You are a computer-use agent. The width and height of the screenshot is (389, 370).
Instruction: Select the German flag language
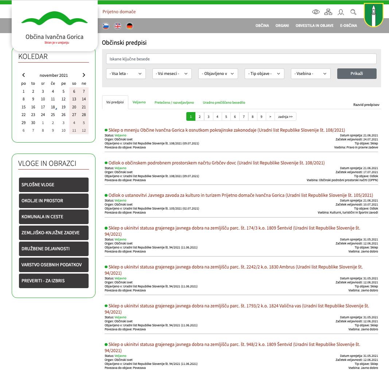129,26
